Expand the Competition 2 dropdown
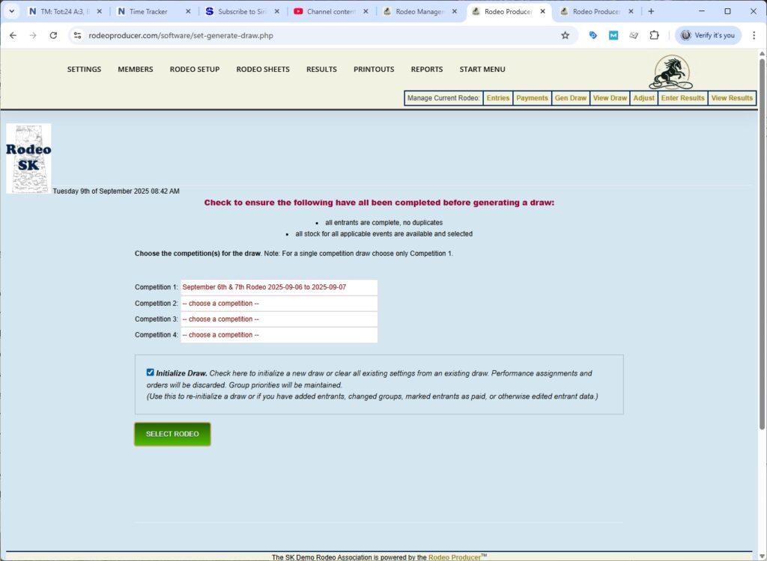This screenshot has width=767, height=561. [279, 304]
